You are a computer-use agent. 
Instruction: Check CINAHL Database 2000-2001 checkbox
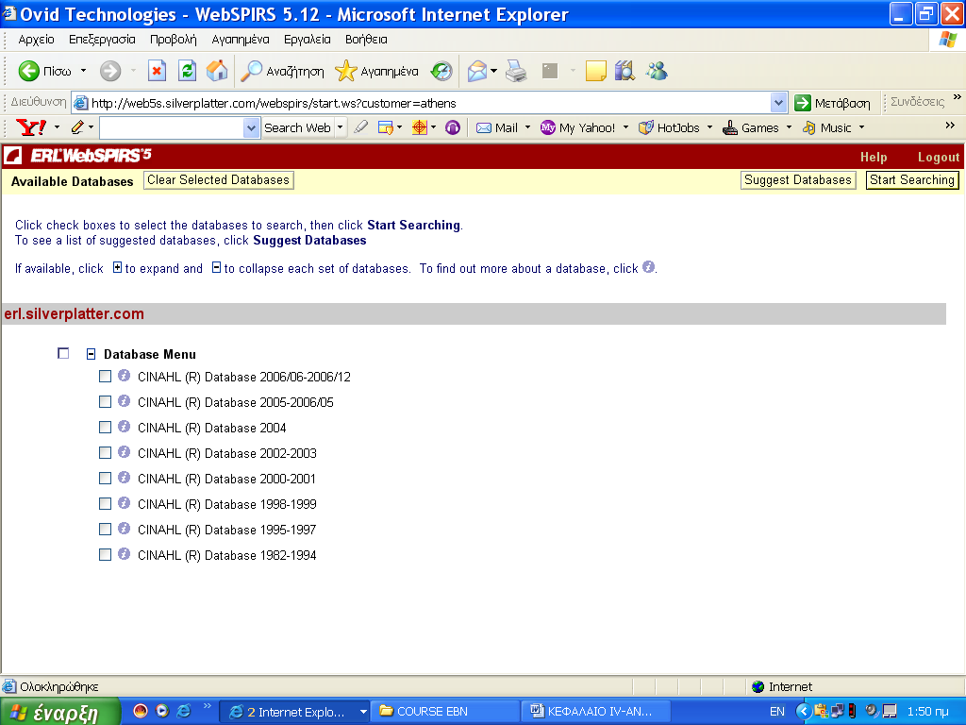(106, 479)
